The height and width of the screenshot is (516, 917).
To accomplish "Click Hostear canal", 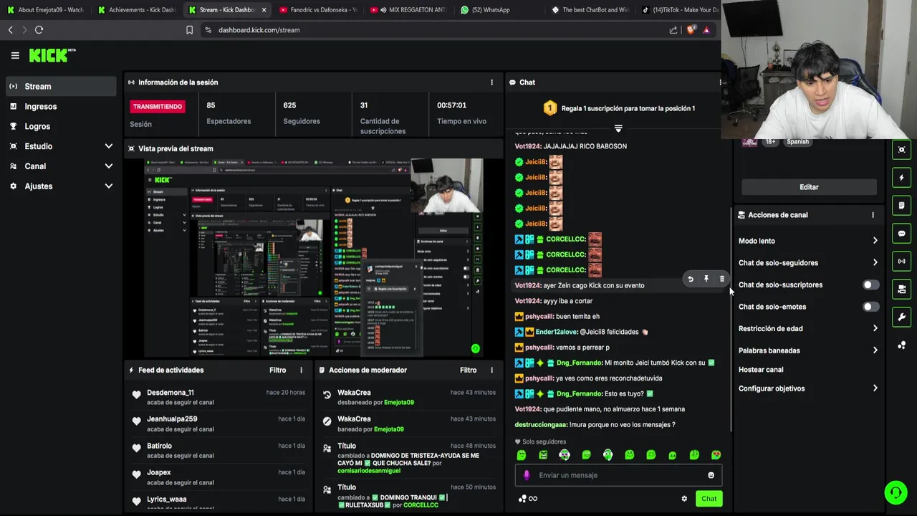I will click(x=761, y=370).
